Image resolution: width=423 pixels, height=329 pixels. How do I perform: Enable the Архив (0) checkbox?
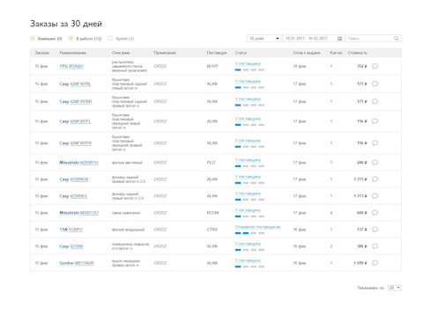[x=110, y=38]
